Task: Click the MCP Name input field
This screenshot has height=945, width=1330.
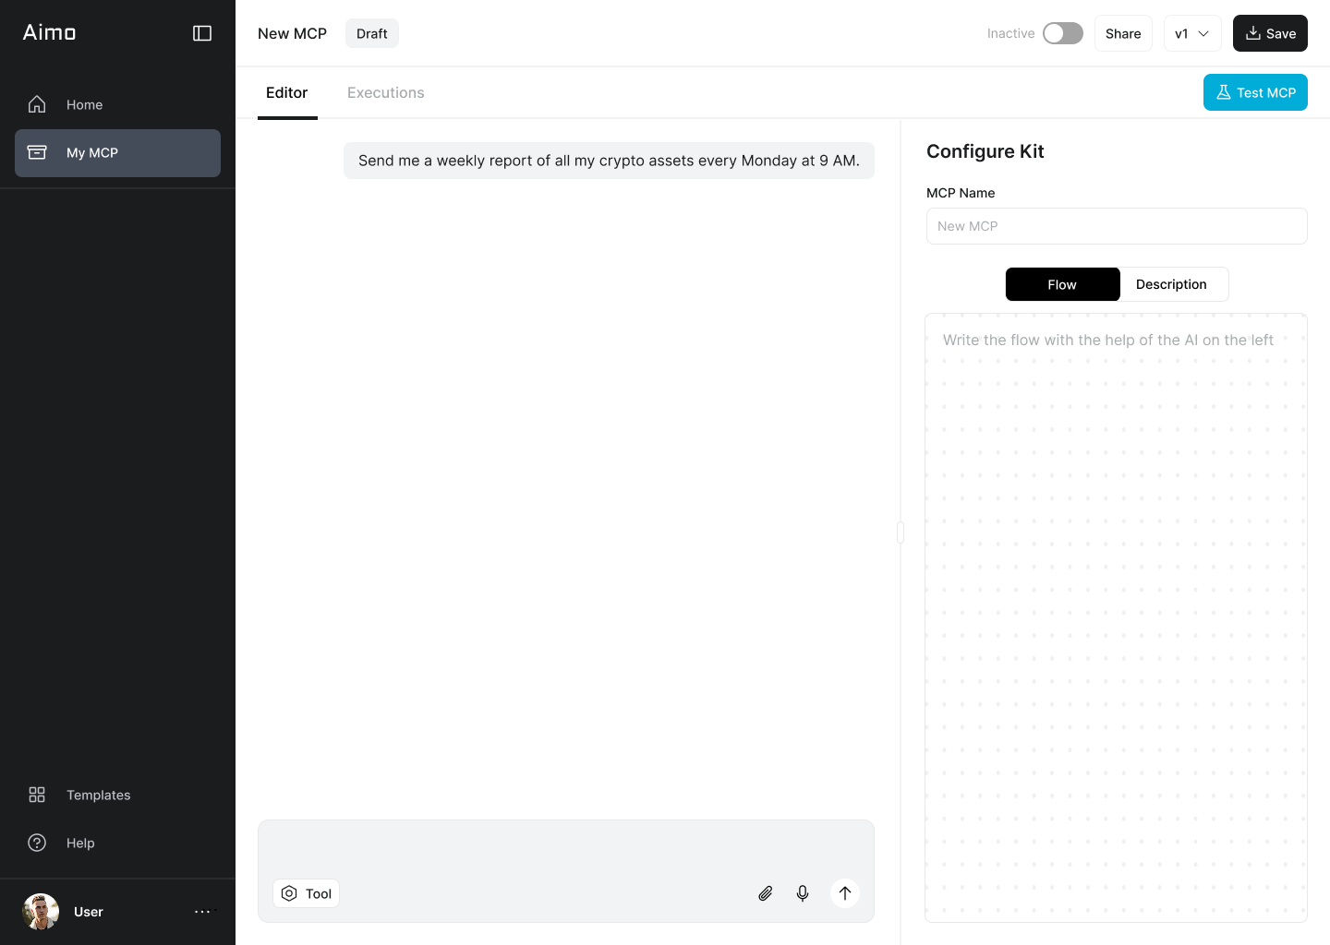Action: [1117, 226]
